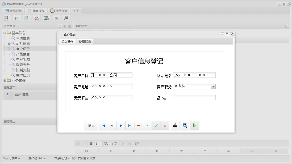Confirm entry with the green check icon
Viewport: 292px width, 164px height.
click(156, 125)
